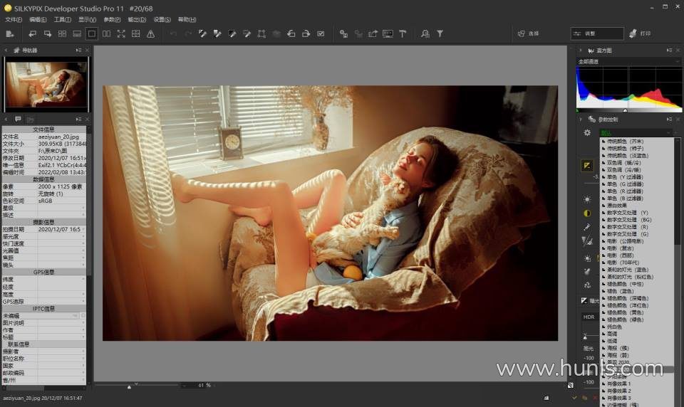684x407 pixels.
Task: Select the exposure bias tool icon in sidebar
Action: pyautogui.click(x=587, y=166)
